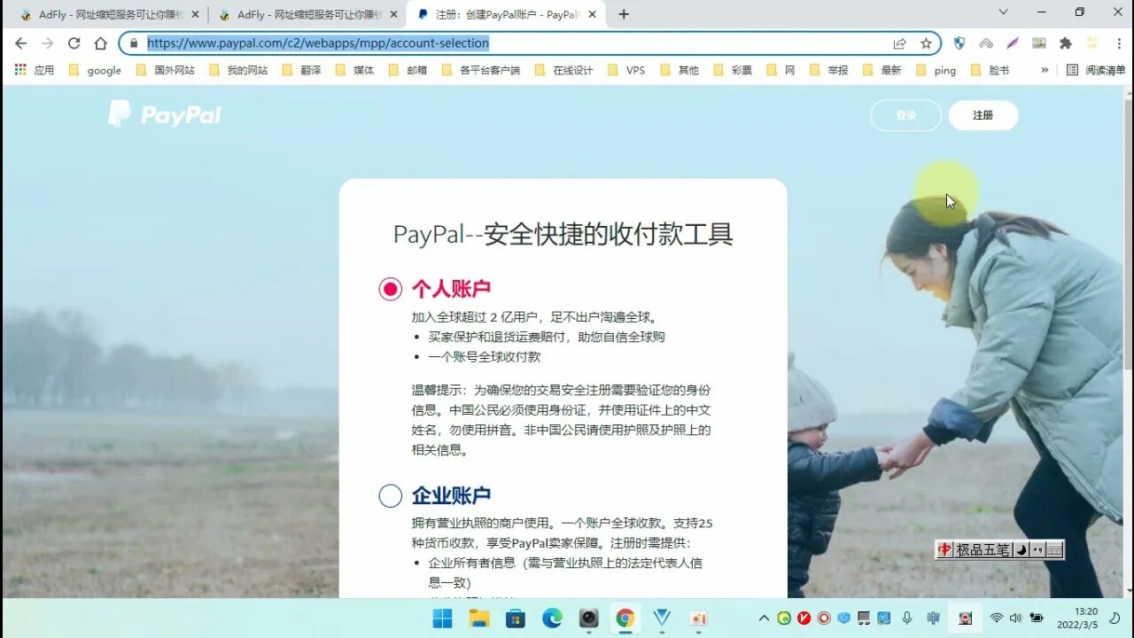Click the lock site info icon

click(x=134, y=43)
